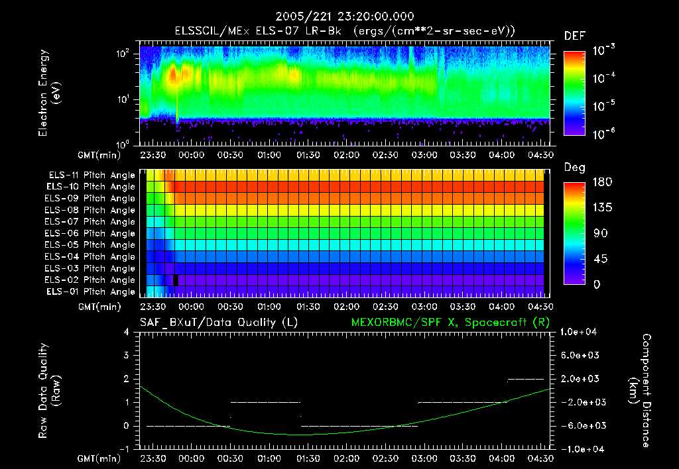Click the 180 tick on Deg color bar
Viewport: 679px width, 469px height.
click(602, 182)
